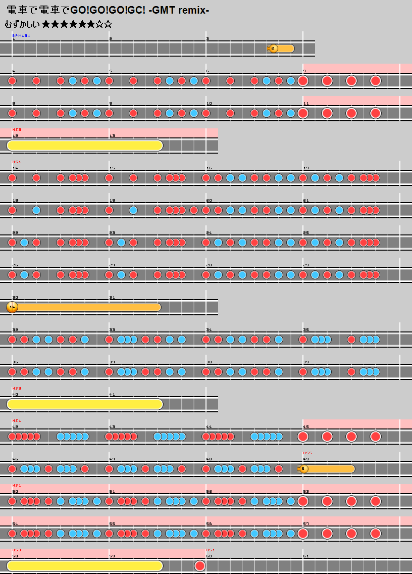Click the measure 61 number label
Screen dimensions: 412x574
tap(306, 556)
